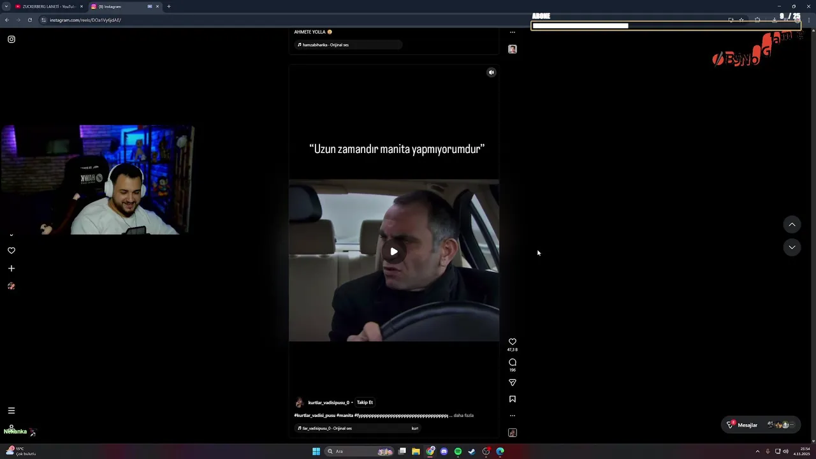Click the ABONE progress bar overlay

666,25
